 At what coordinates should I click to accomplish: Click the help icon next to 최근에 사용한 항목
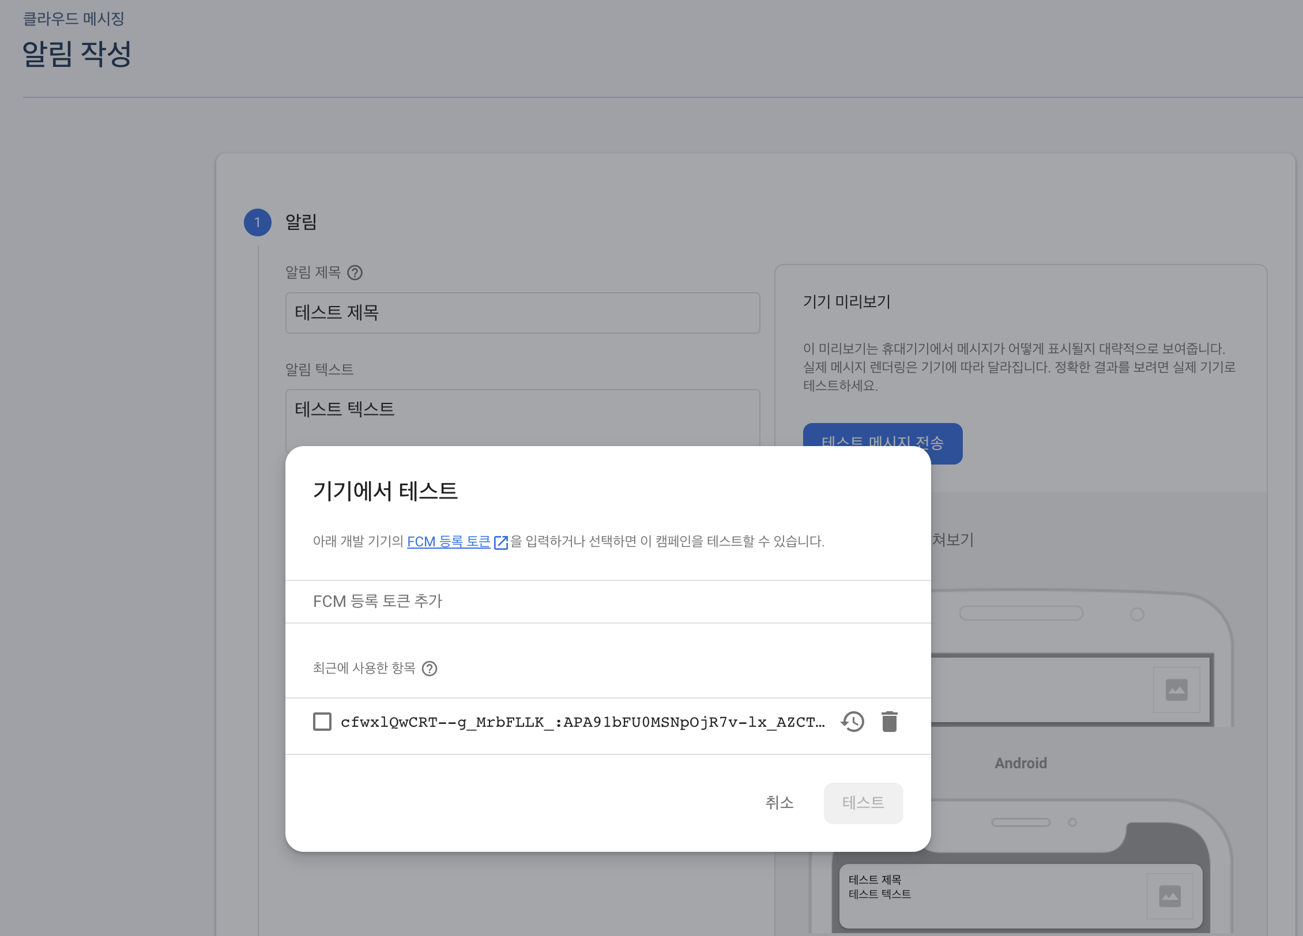pyautogui.click(x=430, y=669)
